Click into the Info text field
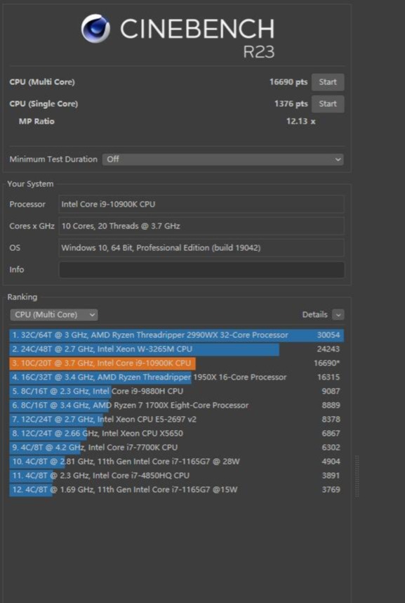405x603 pixels. tap(201, 270)
